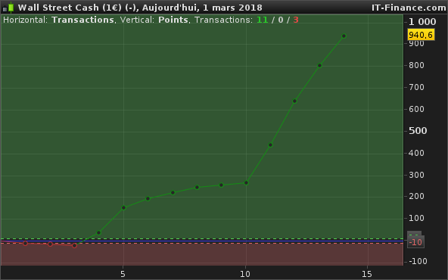The width and height of the screenshot is (448, 280).
Task: Click the -10 red axis label
Action: (415, 242)
